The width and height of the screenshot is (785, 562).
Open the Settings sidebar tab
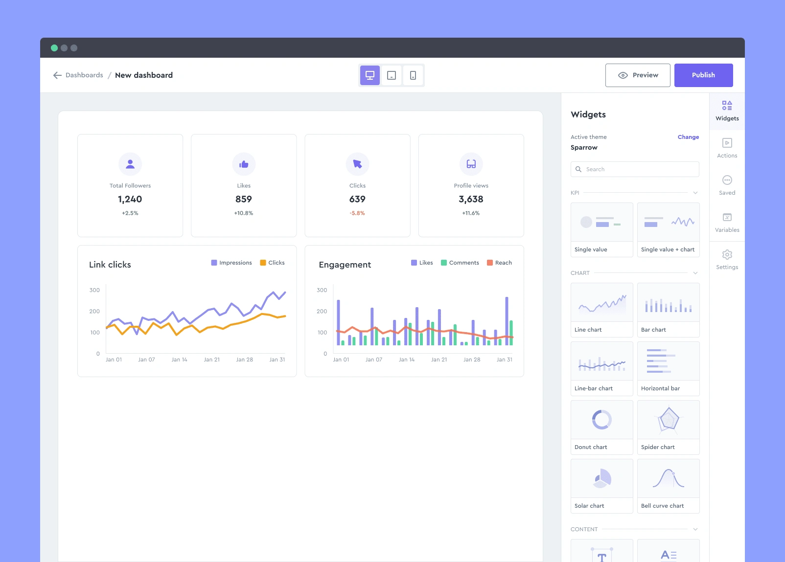[x=727, y=260]
